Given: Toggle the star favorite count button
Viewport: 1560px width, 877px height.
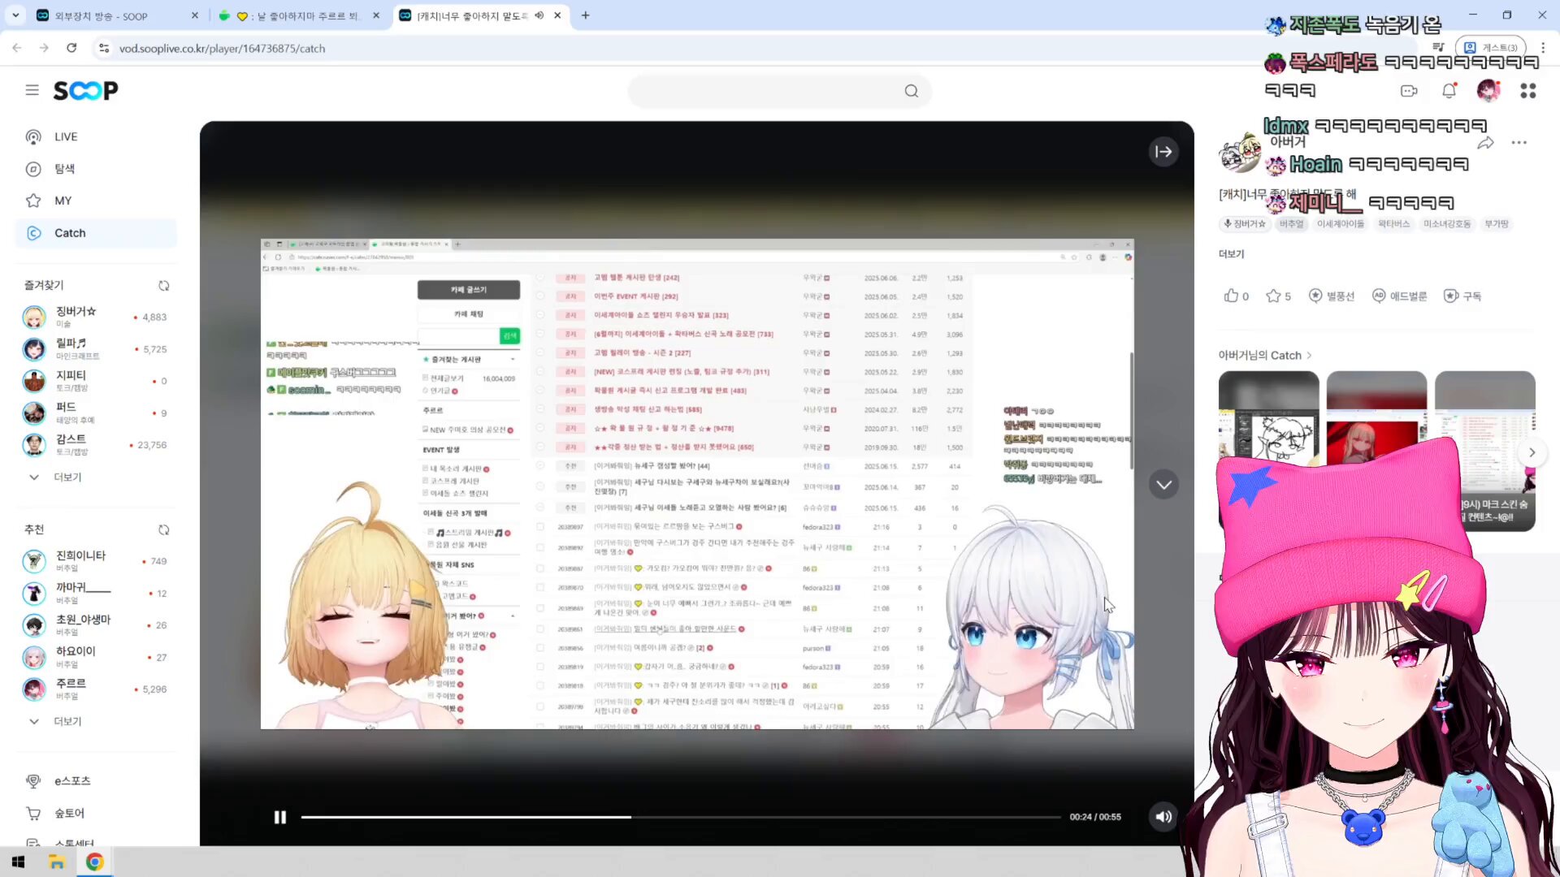Looking at the screenshot, I should tap(1278, 296).
